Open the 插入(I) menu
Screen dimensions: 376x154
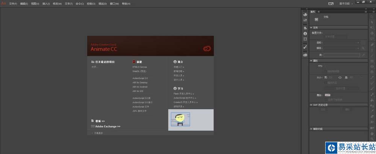point(46,4)
